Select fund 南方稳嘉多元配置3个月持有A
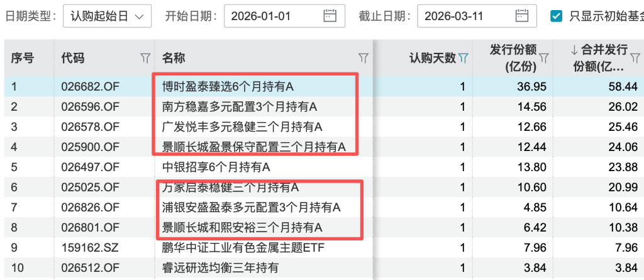This screenshot has width=644, height=280. point(240,107)
